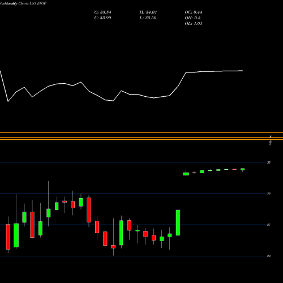283x283 pixels.
Task: Click the "OC: 0.44" statistic
Action: coord(194,12)
